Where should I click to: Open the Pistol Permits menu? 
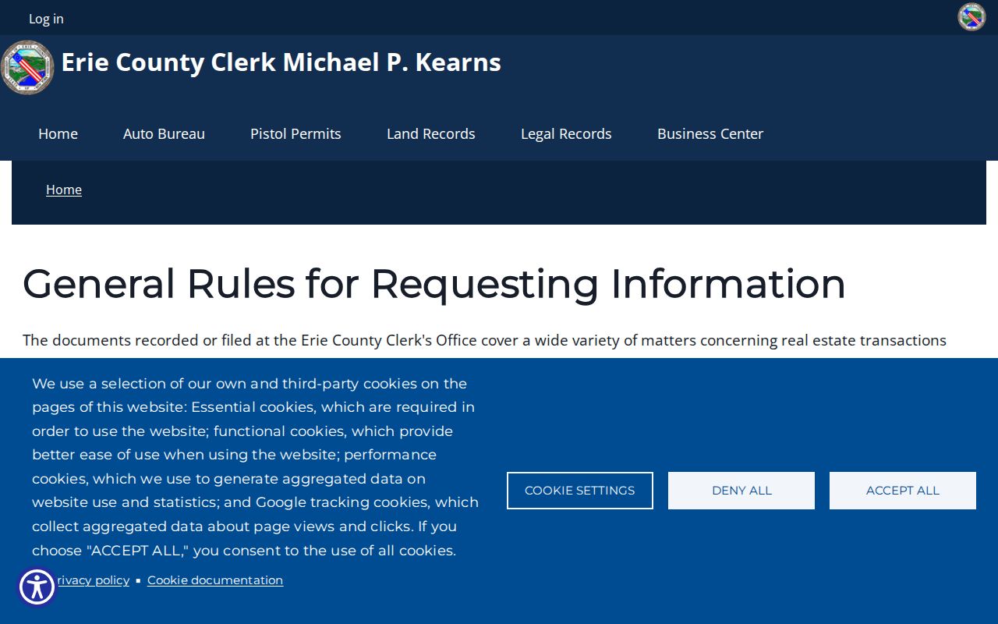pos(296,133)
